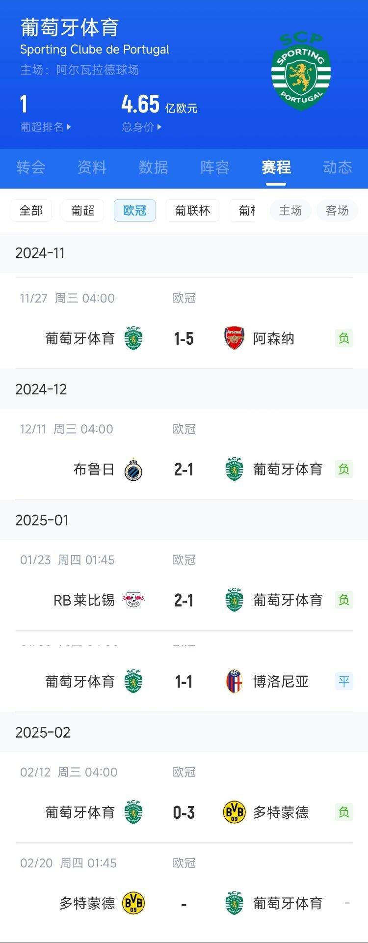The height and width of the screenshot is (943, 368).
Task: Switch to the 数据 statistics tab
Action: coord(153,167)
